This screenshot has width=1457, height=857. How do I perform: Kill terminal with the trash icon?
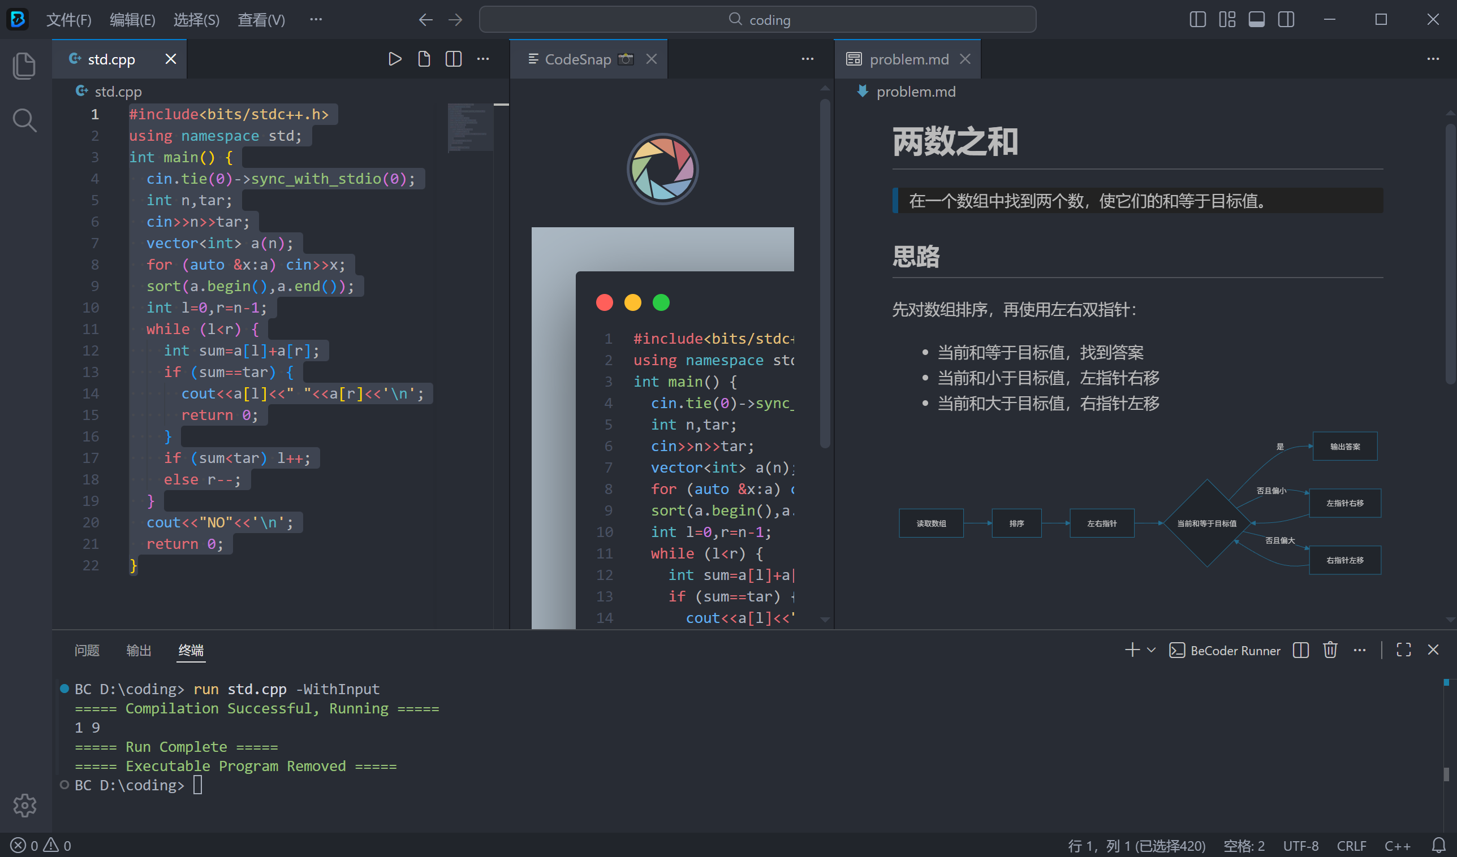click(1330, 650)
